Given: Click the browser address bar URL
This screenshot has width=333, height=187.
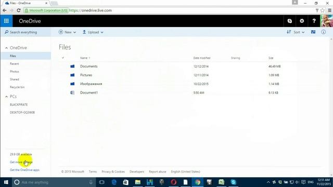Looking at the screenshot, I should 90,10.
